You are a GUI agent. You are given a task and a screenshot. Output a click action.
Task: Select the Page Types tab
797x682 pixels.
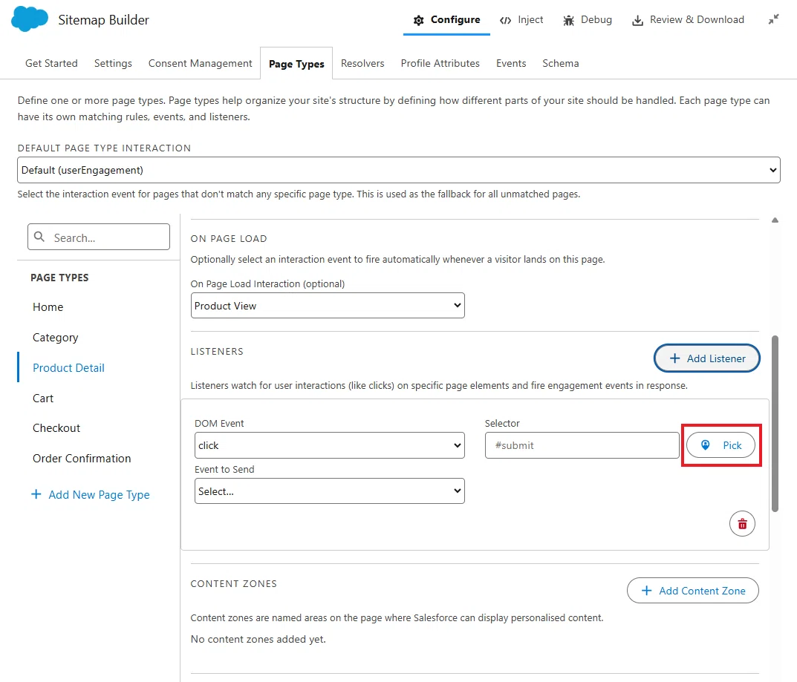(296, 64)
